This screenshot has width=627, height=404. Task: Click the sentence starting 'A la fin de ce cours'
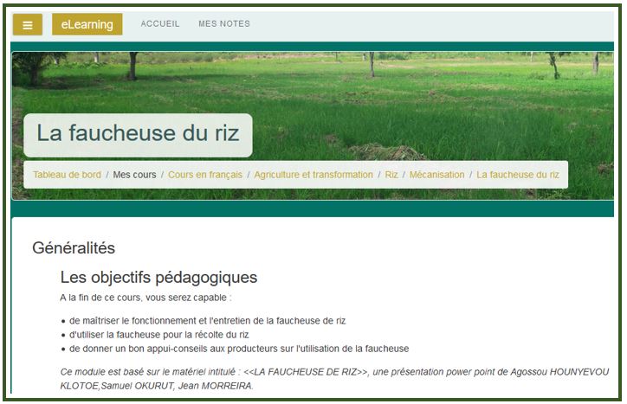tap(145, 298)
